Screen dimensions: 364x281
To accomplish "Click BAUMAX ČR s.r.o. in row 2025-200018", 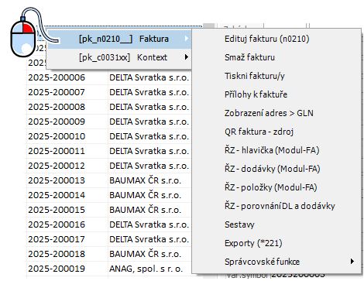I will coord(145,254).
